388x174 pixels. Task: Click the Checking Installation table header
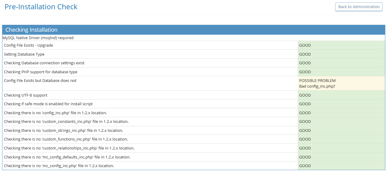click(x=32, y=30)
